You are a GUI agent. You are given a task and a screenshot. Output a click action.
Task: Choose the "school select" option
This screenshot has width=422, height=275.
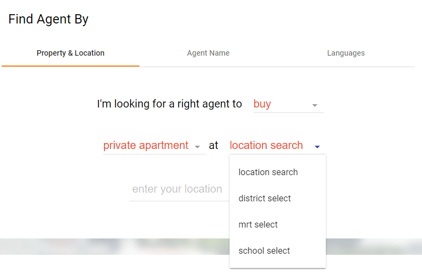265,251
